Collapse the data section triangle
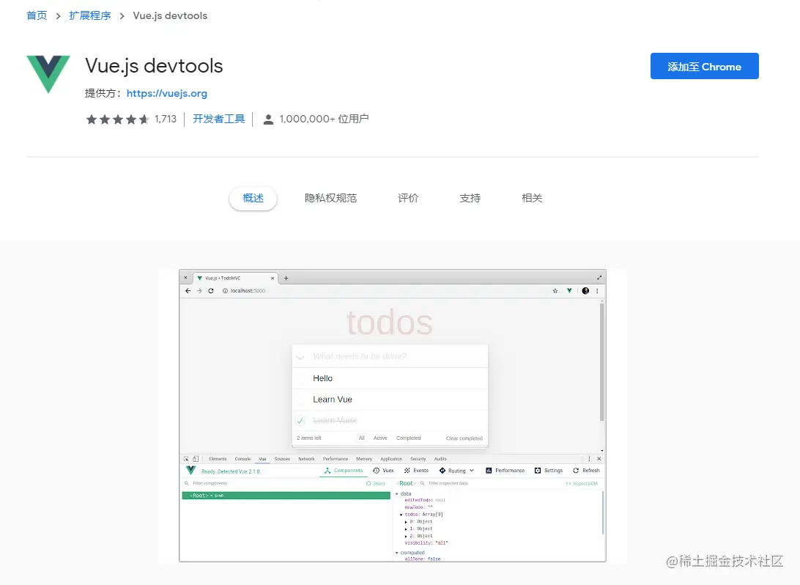The width and height of the screenshot is (800, 585). pos(397,494)
